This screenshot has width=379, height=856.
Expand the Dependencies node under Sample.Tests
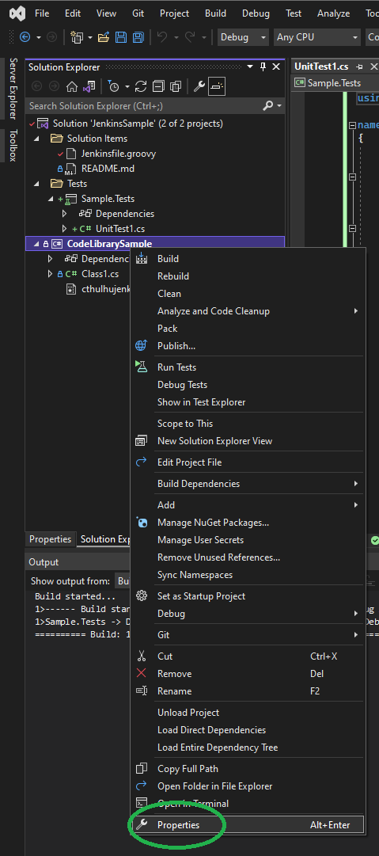[64, 214]
